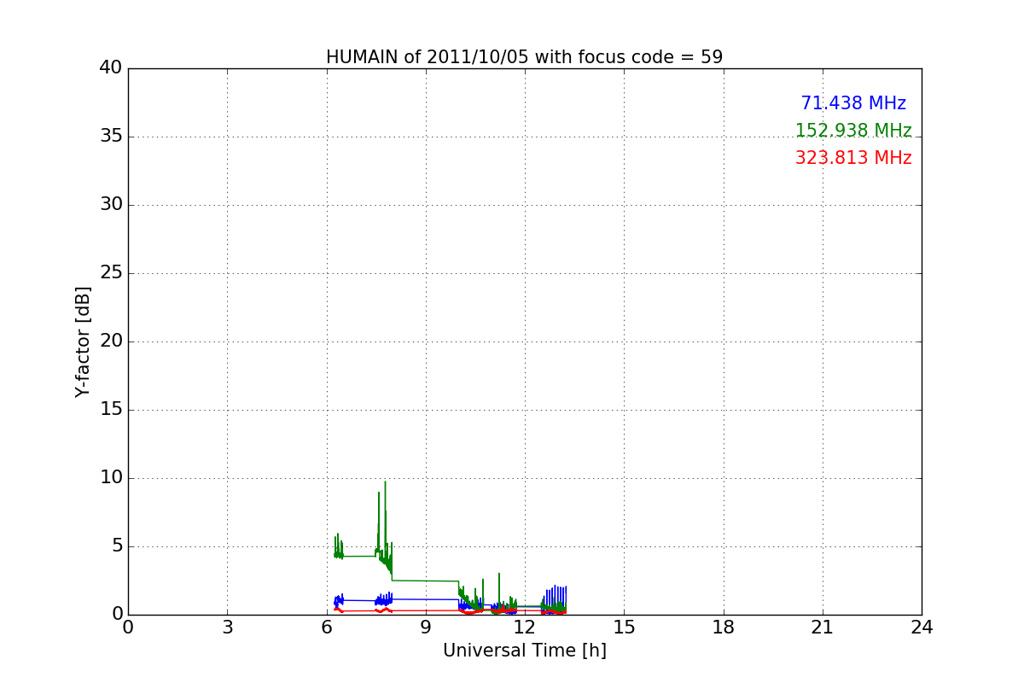Image resolution: width=1024 pixels, height=683 pixels.
Task: Click the y-axis tick label 20
Action: (x=111, y=341)
